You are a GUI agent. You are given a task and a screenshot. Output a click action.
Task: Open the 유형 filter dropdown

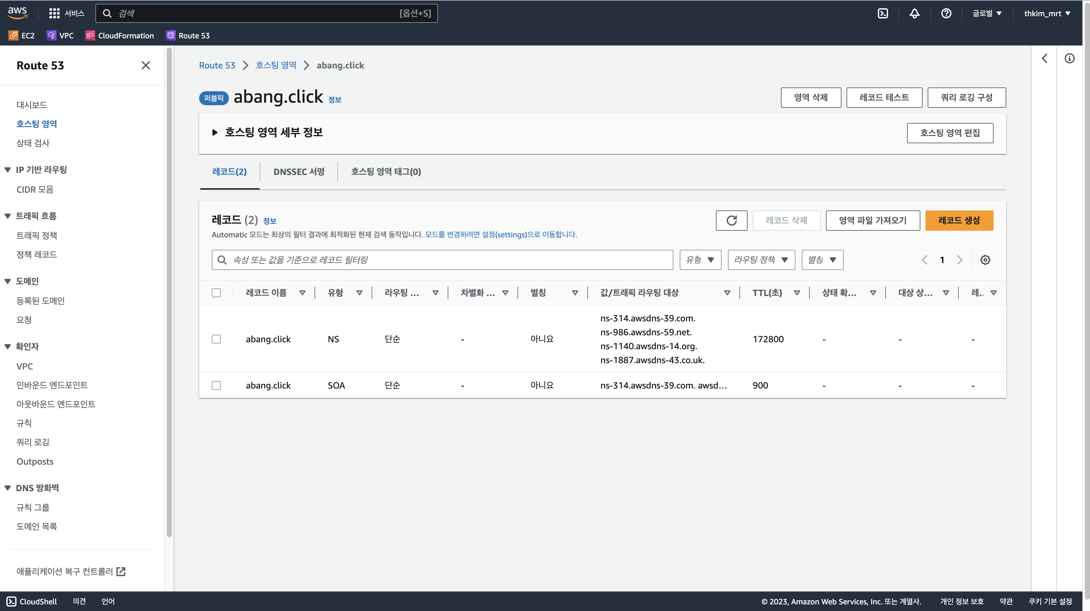tap(700, 260)
